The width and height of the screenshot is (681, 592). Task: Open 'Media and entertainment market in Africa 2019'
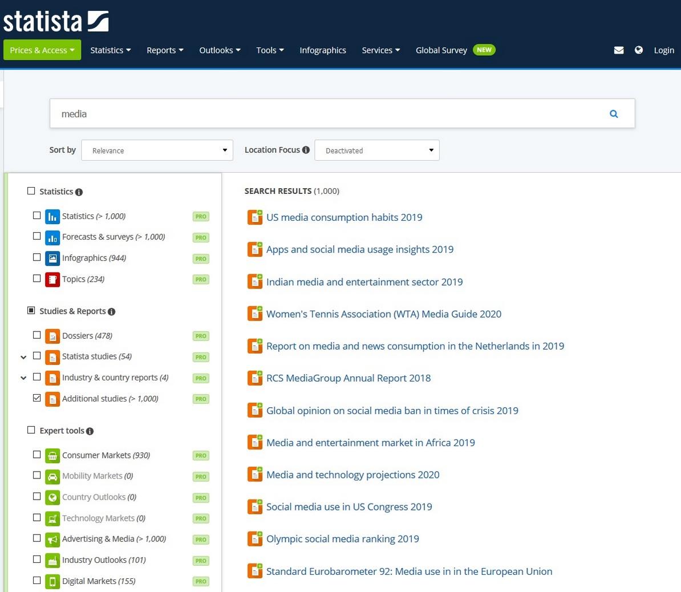coord(371,443)
